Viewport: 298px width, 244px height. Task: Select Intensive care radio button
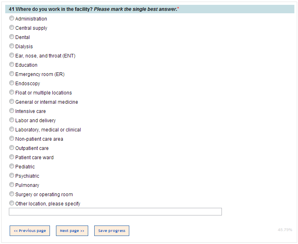click(12, 111)
